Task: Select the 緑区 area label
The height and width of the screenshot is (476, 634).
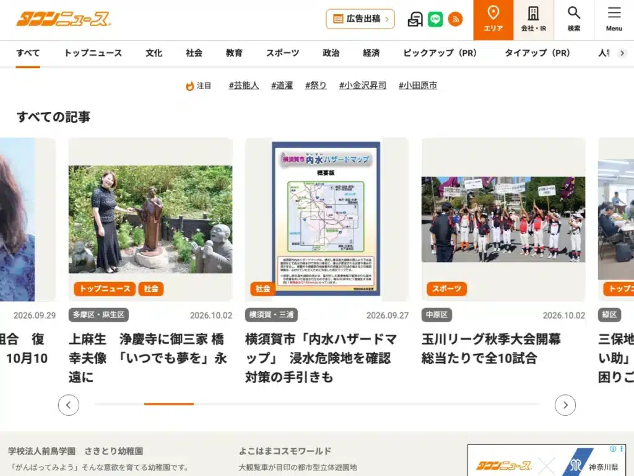Action: 609,315
